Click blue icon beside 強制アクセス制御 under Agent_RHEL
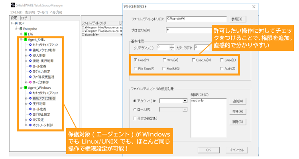 pyautogui.click(x=30, y=50)
